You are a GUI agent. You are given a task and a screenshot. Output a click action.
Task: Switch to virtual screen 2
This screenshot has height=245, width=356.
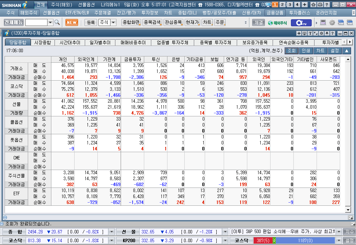[x=282, y=5]
